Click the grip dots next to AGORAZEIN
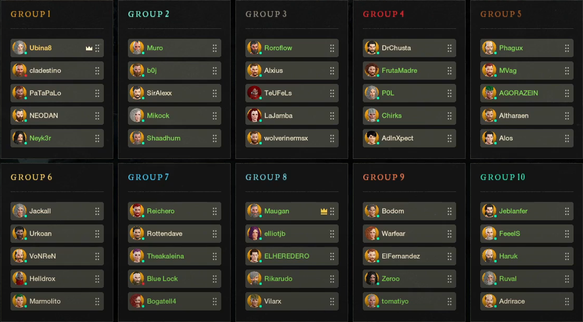This screenshot has height=322, width=583. click(567, 93)
